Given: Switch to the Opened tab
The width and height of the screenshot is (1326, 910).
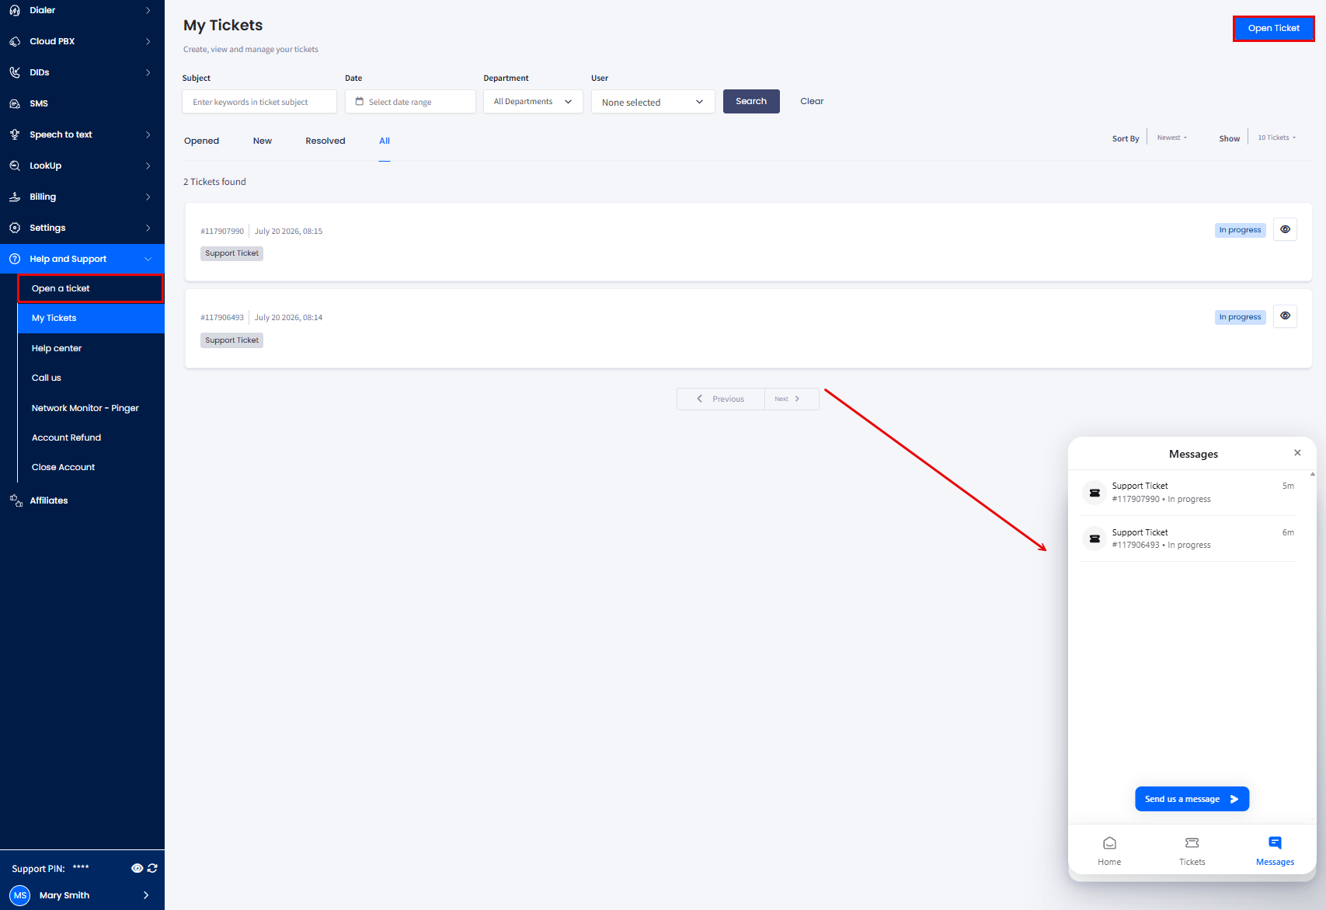Looking at the screenshot, I should [201, 141].
